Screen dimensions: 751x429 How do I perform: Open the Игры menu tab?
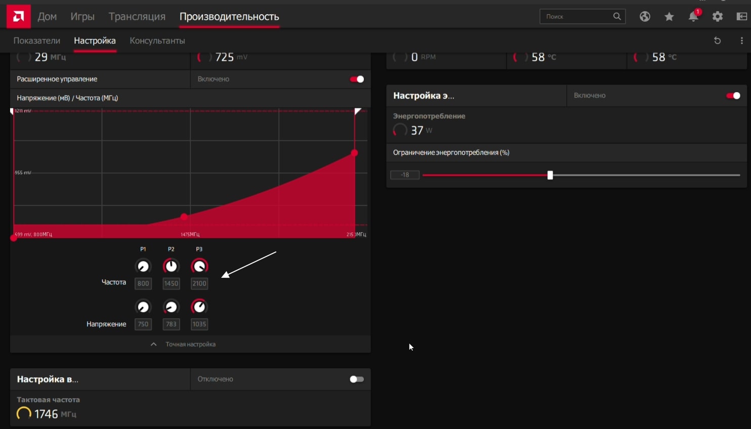coord(82,17)
